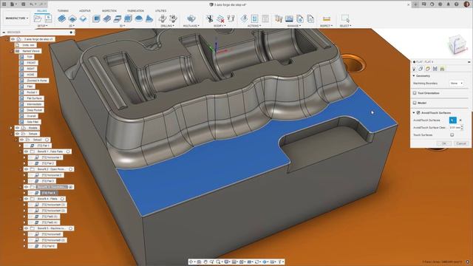
Task: Select the Flat Surface named view
Action: coord(35,98)
